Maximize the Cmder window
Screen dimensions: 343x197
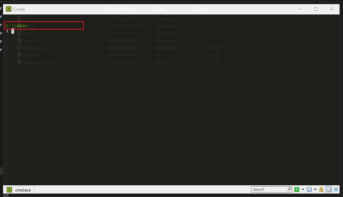(x=316, y=9)
